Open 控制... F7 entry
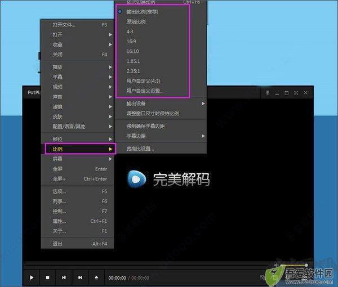This screenshot has width=338, height=287. coord(77,211)
